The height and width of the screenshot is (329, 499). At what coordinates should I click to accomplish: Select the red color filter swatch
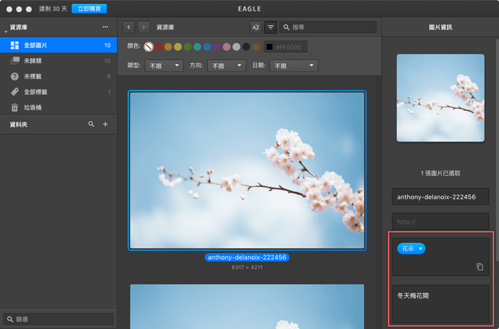pos(158,47)
